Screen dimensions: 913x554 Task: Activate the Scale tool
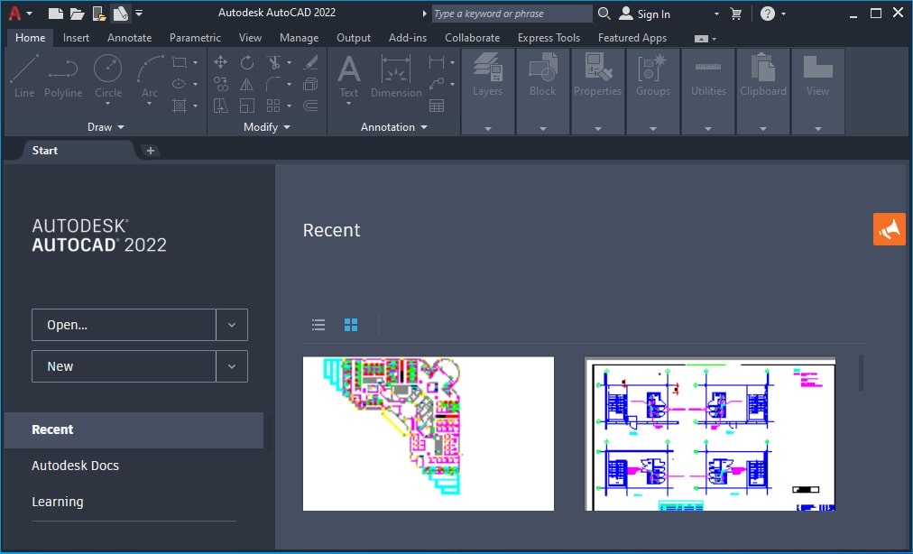click(x=247, y=106)
